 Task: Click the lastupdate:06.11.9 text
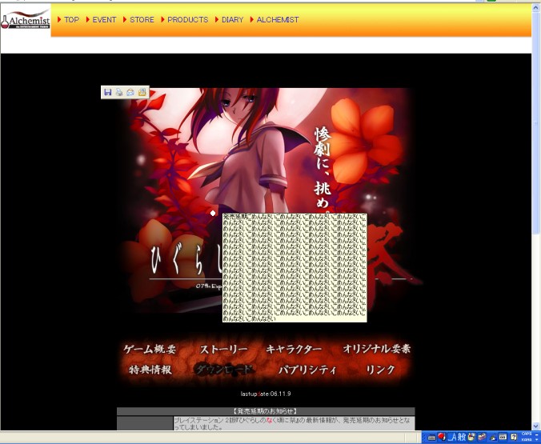(266, 394)
